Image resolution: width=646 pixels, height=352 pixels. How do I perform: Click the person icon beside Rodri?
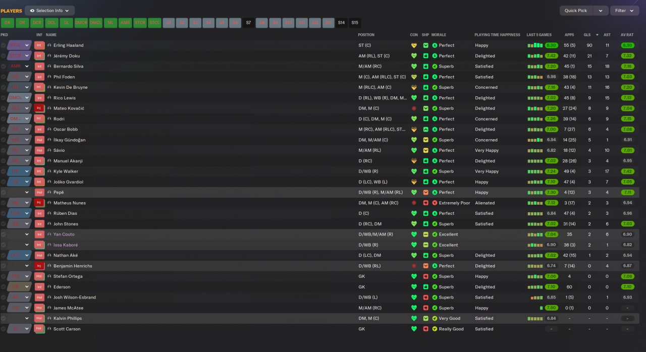click(49, 119)
